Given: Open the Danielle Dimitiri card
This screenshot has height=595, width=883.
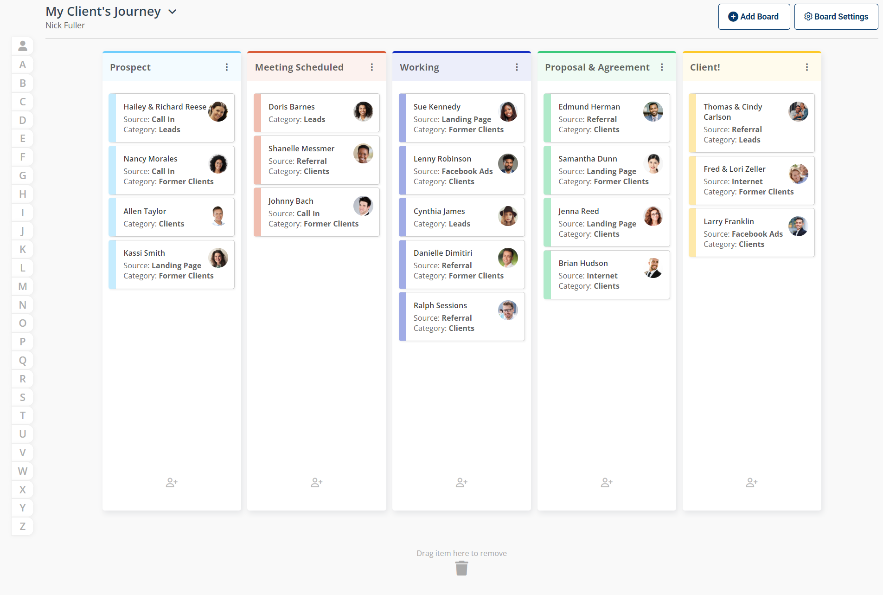Looking at the screenshot, I should [x=462, y=265].
